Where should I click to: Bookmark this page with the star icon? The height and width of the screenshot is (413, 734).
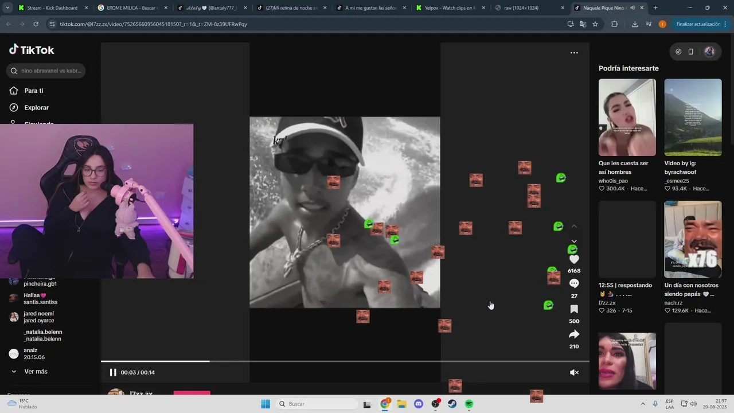point(595,24)
